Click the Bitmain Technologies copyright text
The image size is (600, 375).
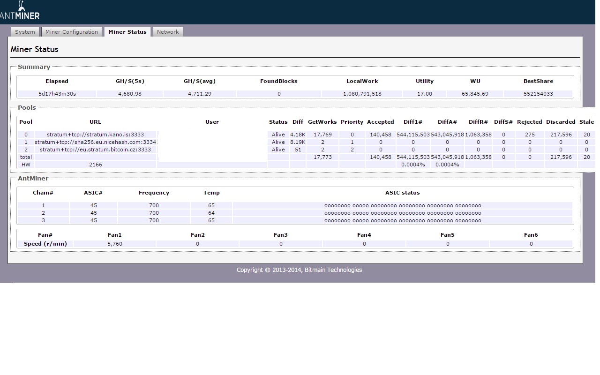[299, 270]
